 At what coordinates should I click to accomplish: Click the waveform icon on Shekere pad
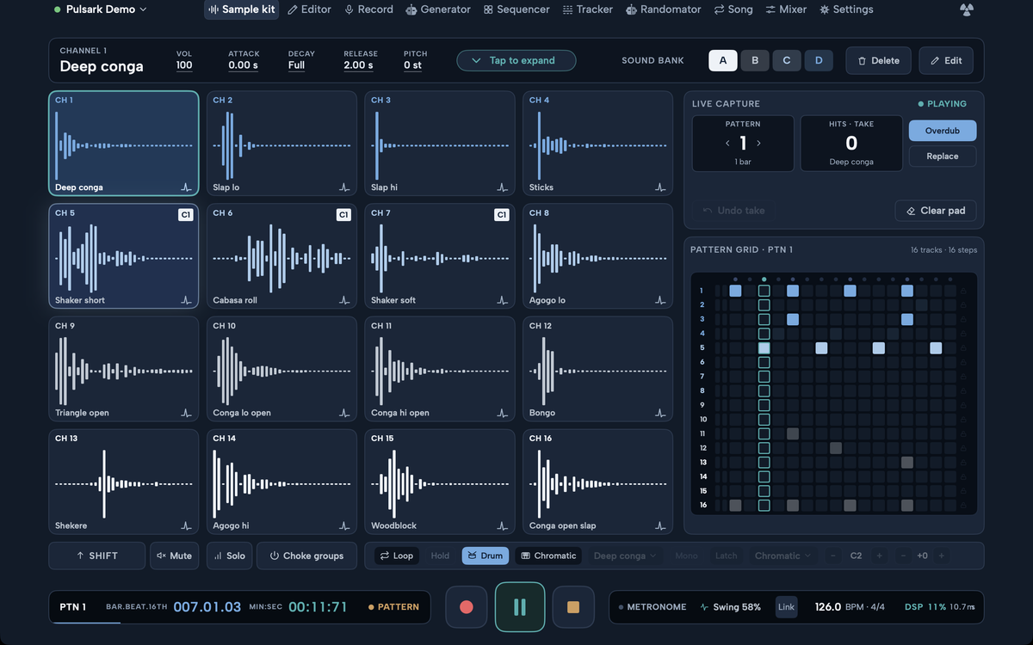(x=186, y=525)
